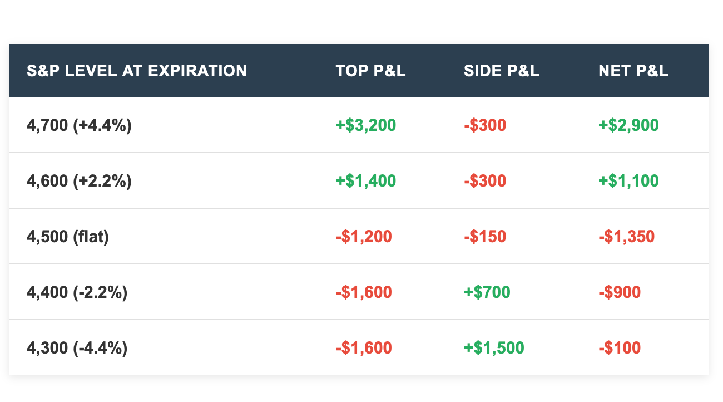Select the +$2,900 net P&L value
723x402 pixels.
click(628, 125)
